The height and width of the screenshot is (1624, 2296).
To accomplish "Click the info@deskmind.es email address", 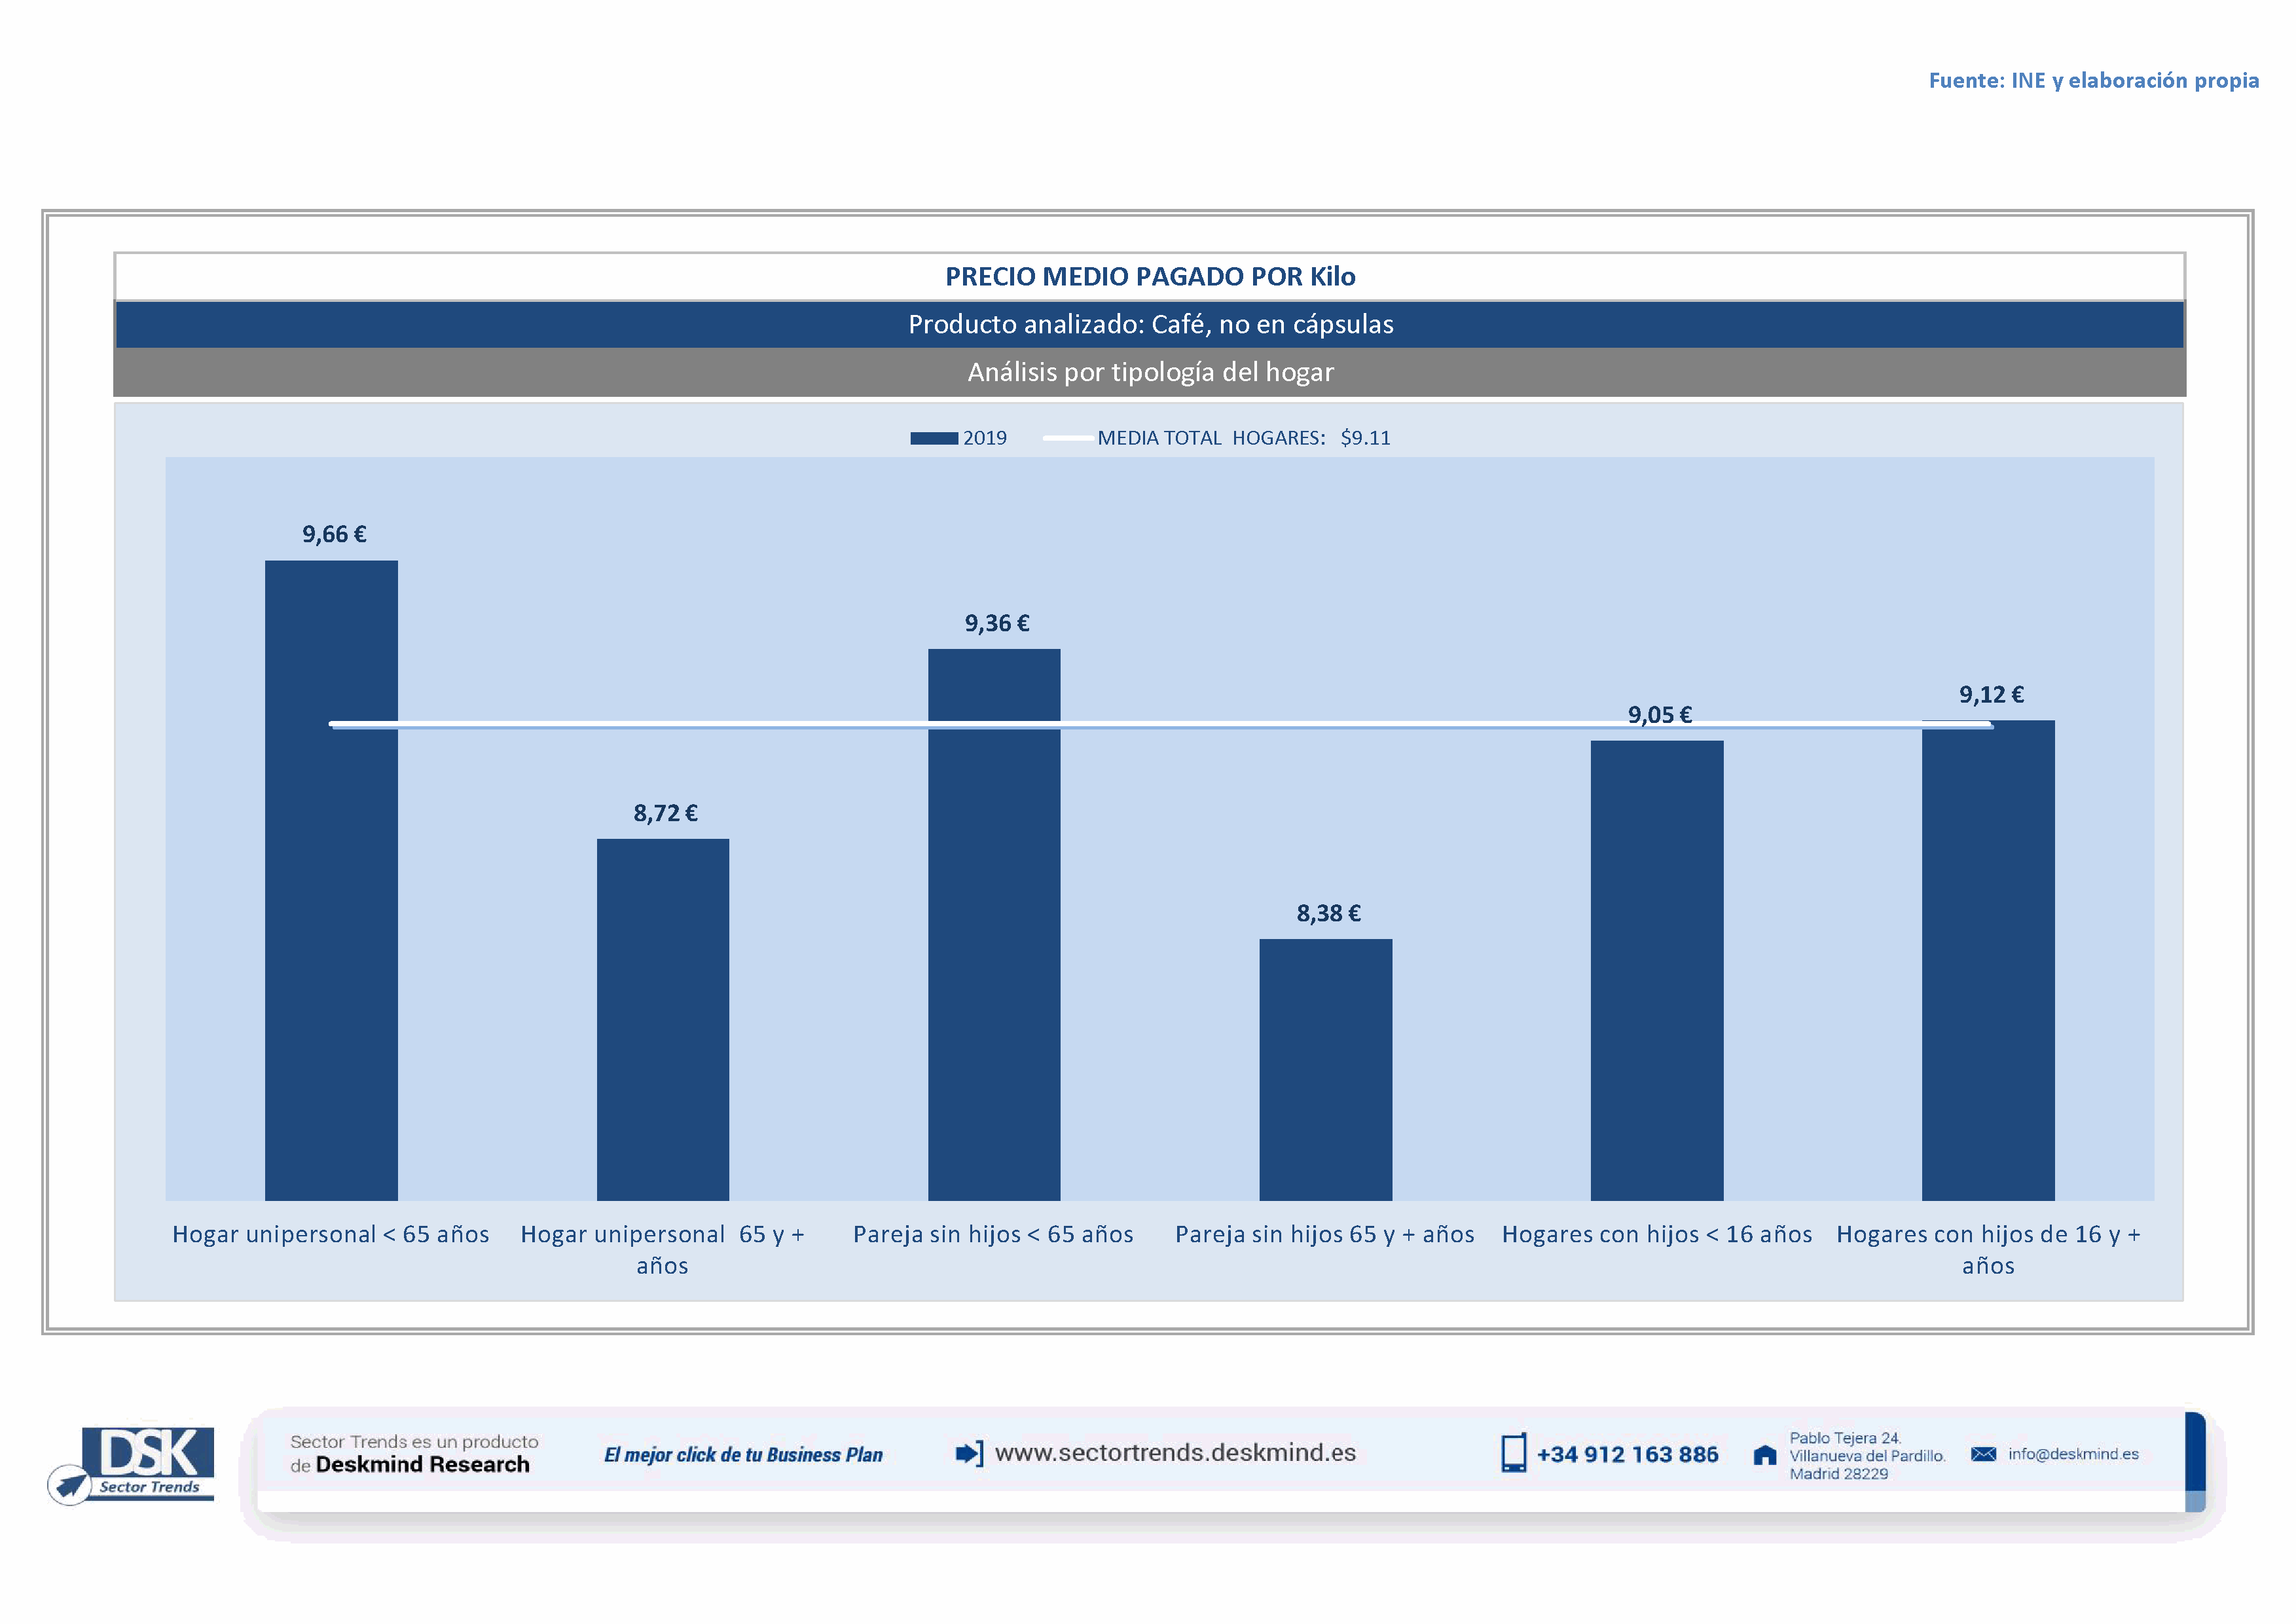I will [2073, 1454].
